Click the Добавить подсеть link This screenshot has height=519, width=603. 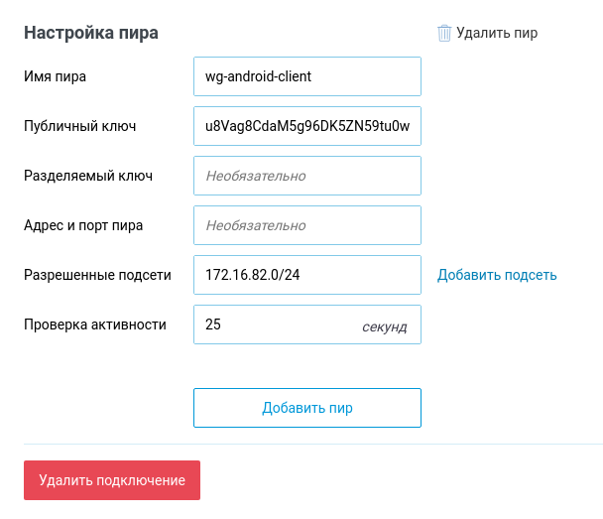pyautogui.click(x=497, y=275)
